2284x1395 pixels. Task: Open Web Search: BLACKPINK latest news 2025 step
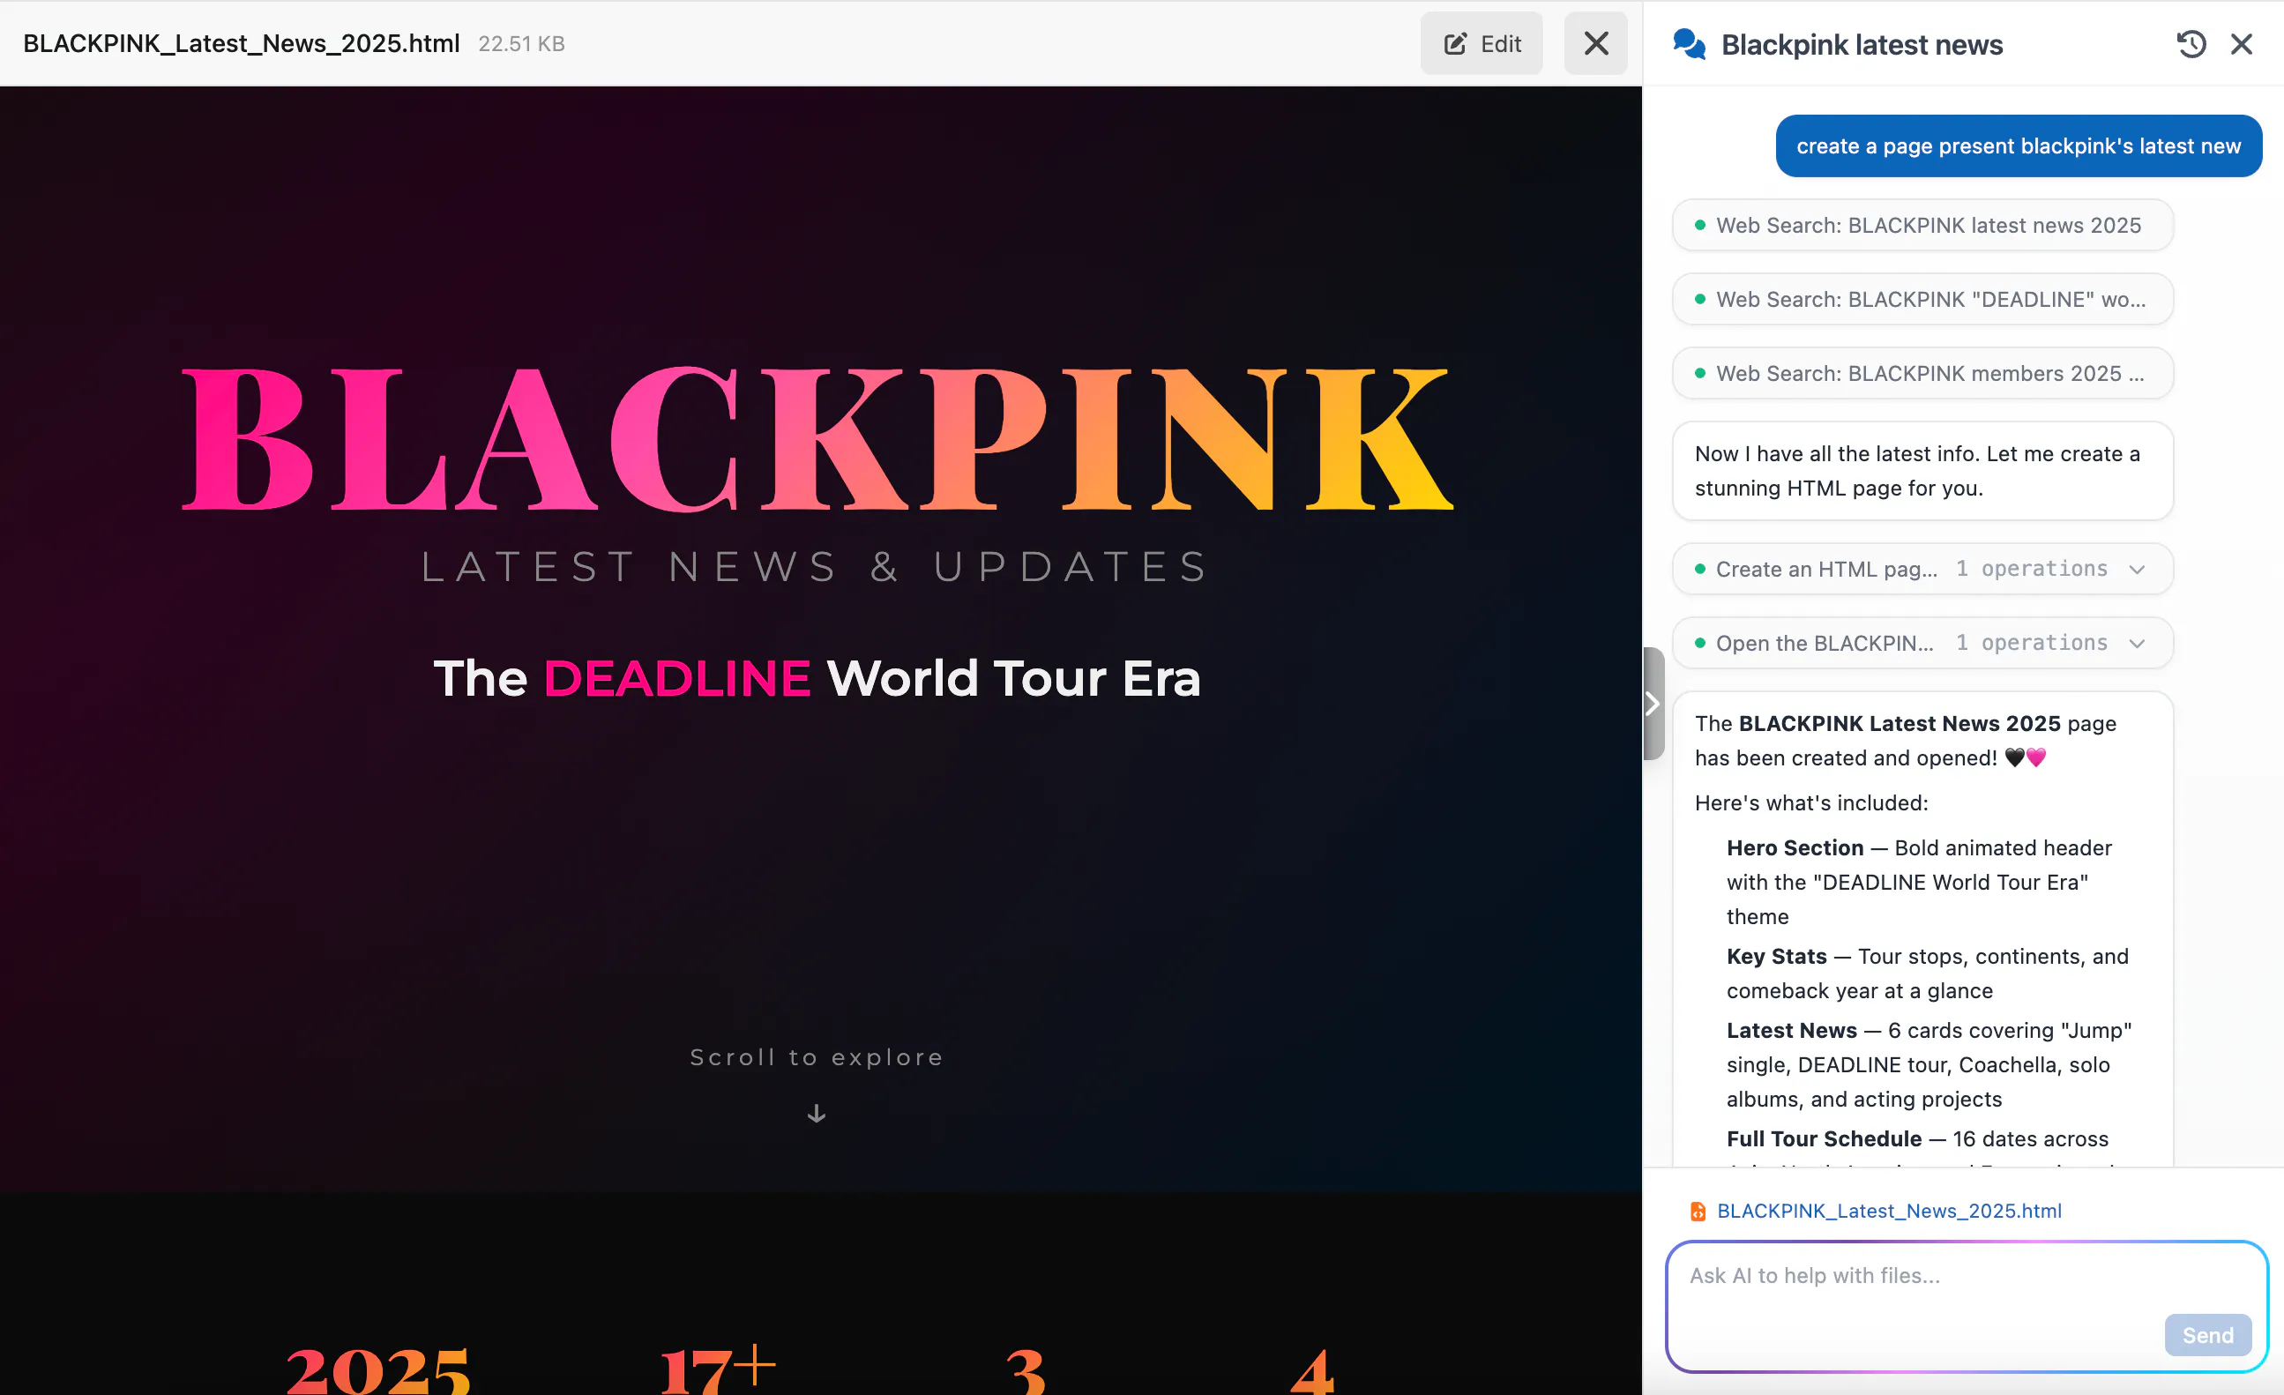(x=1922, y=225)
